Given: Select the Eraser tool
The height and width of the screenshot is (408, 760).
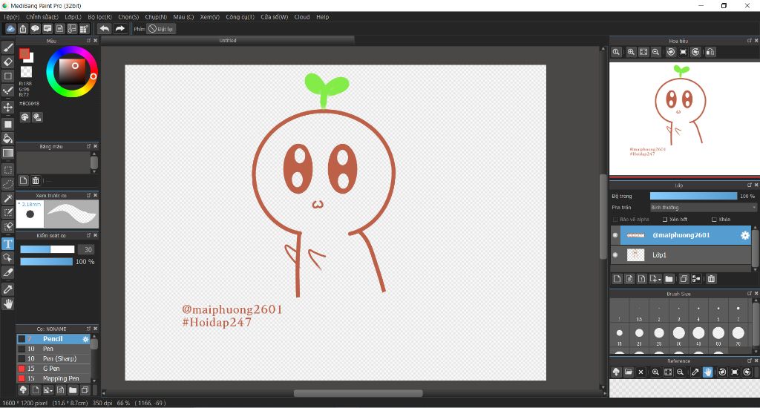Looking at the screenshot, I should pyautogui.click(x=7, y=62).
